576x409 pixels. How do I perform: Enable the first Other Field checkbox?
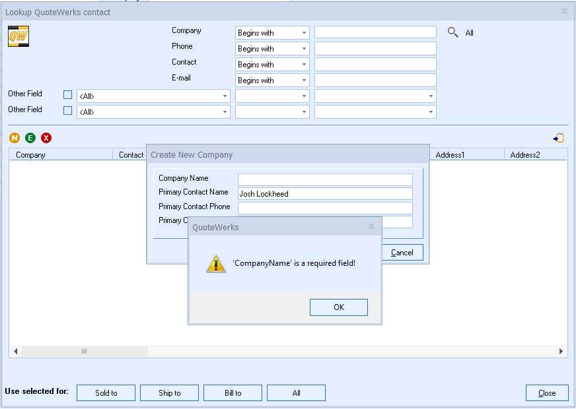coord(67,94)
